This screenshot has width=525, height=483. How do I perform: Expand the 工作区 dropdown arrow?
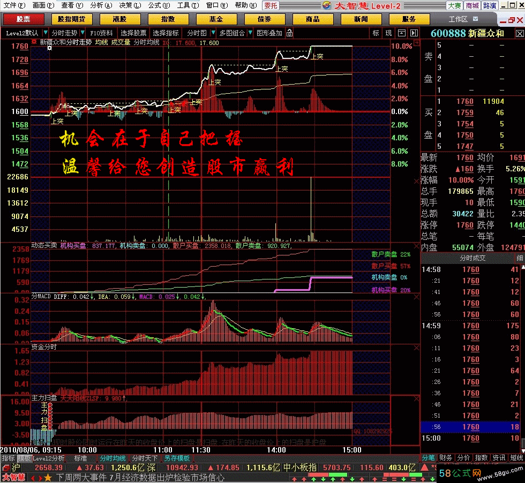[x=476, y=19]
